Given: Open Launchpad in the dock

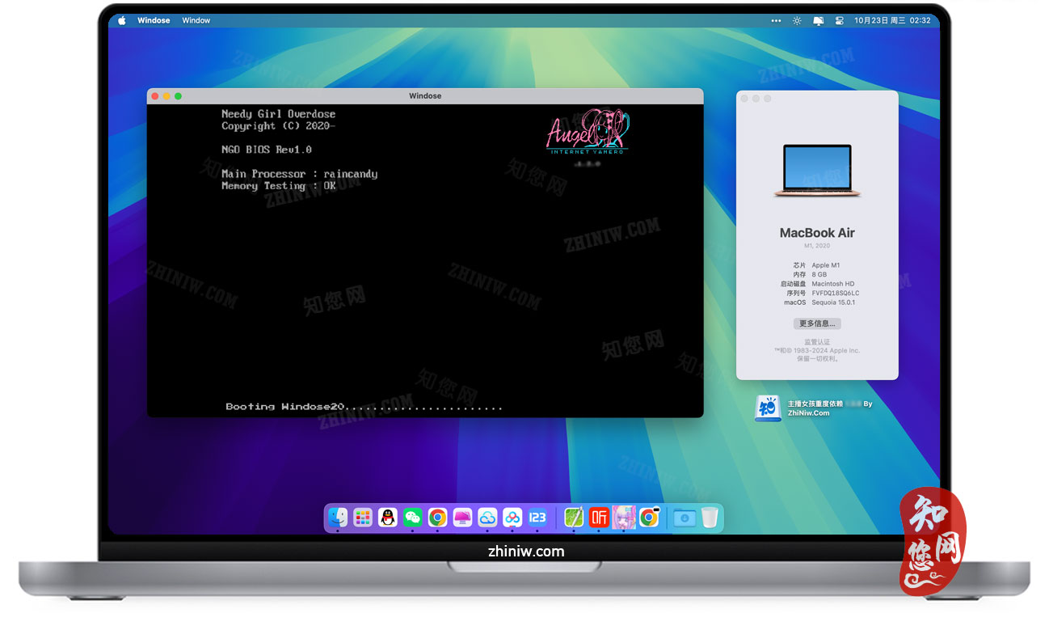Looking at the screenshot, I should (x=363, y=518).
